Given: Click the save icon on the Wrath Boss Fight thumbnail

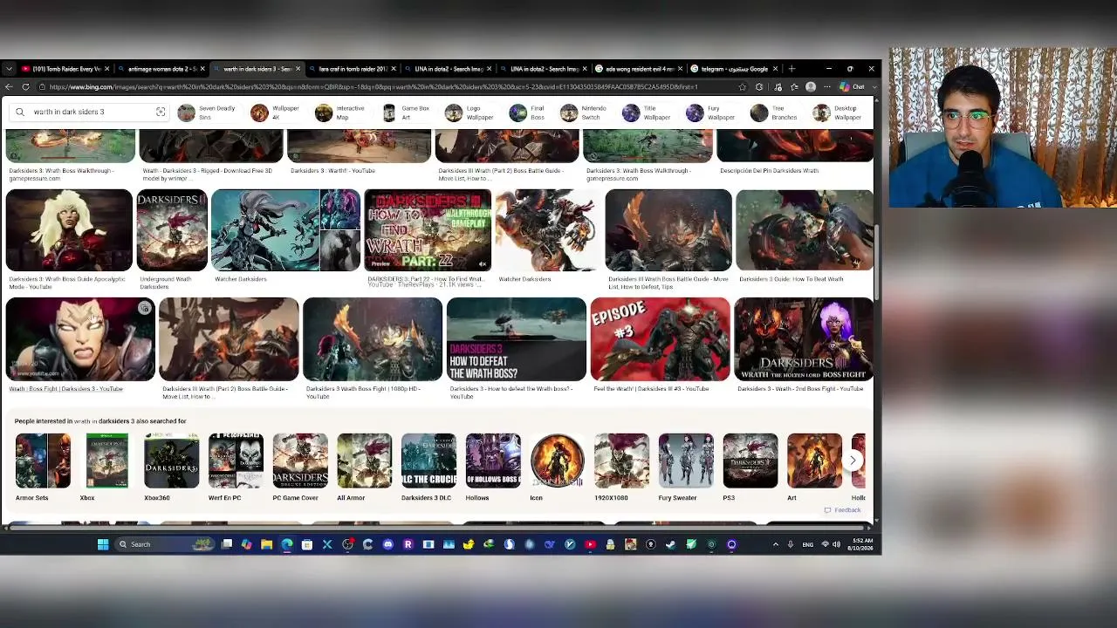Looking at the screenshot, I should pyautogui.click(x=145, y=308).
